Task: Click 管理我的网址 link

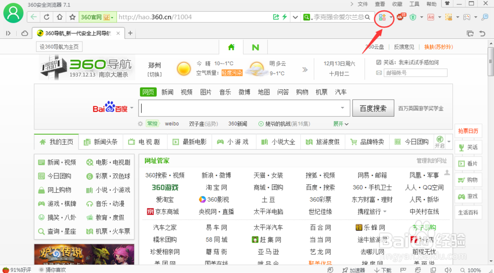Action: 432,161
